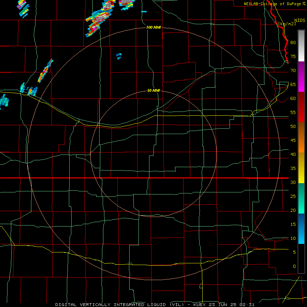The height and width of the screenshot is (307, 307).
Task: Pick the yellow segment of the color bar
Action: point(301,168)
